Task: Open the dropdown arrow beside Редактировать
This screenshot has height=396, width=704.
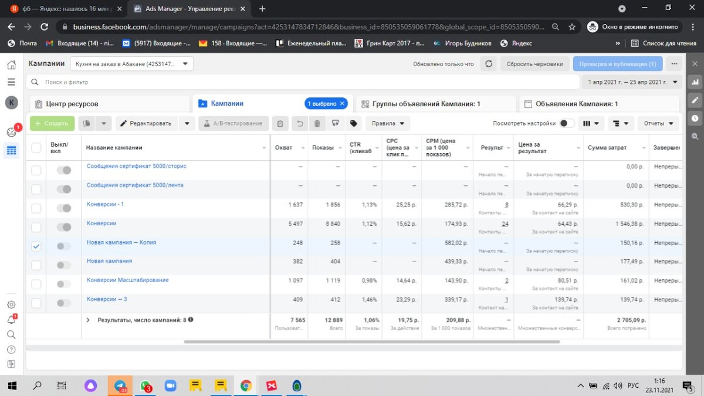Action: click(187, 123)
